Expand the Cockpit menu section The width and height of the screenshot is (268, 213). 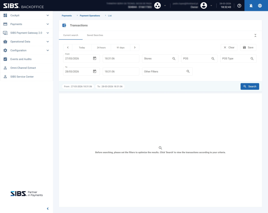48,15
